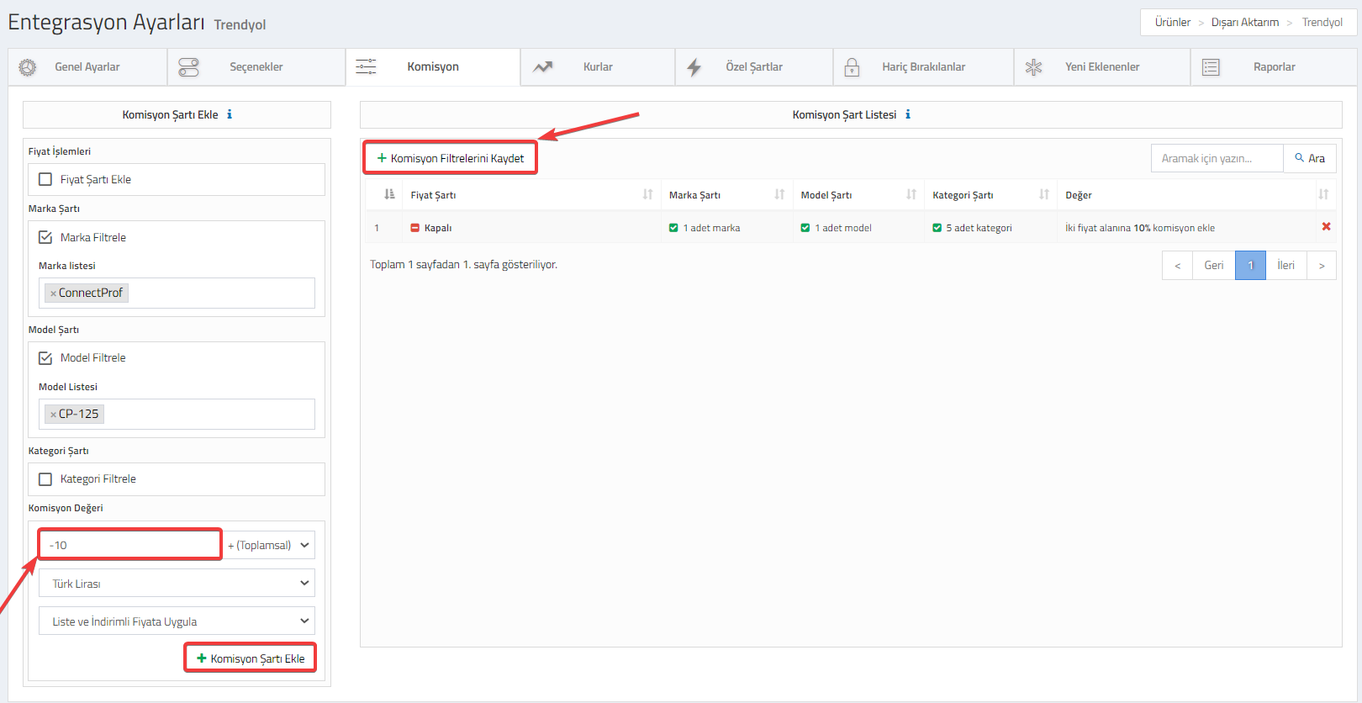
Task: Click the Seçenekler toggle icon
Action: [189, 67]
